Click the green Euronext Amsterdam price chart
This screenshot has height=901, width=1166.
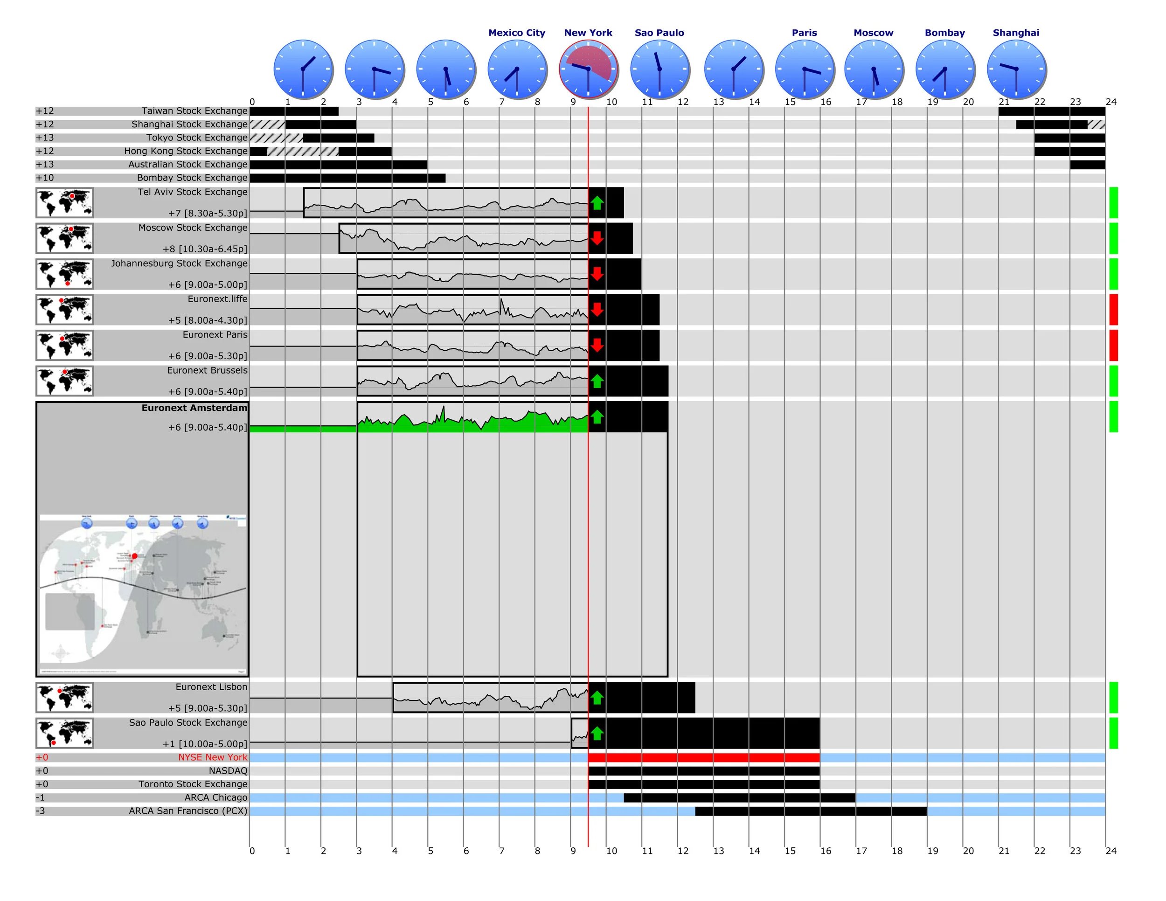[472, 418]
